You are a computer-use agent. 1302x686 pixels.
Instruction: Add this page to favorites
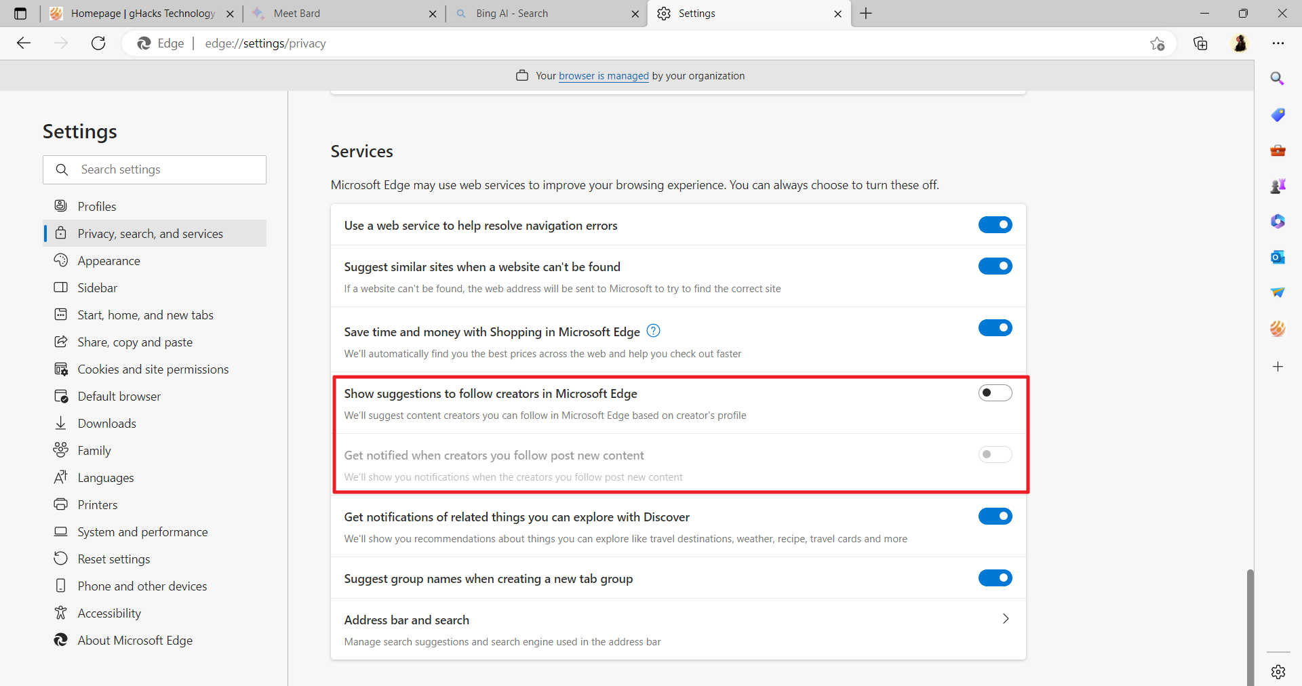point(1157,43)
